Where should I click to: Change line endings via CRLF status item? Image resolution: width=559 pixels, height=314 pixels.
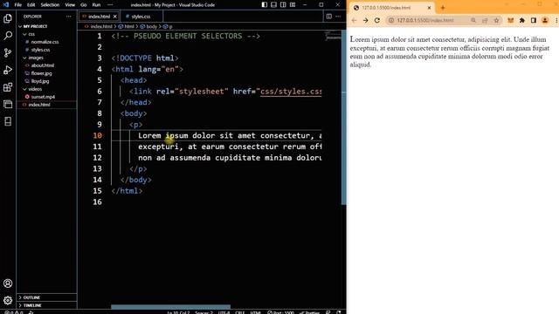[x=239, y=312]
